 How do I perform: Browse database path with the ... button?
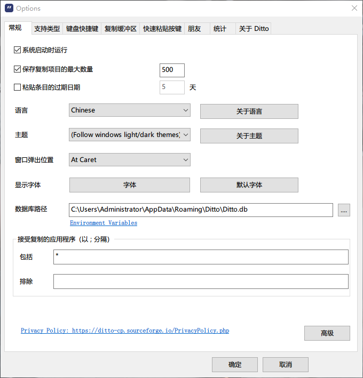344,210
